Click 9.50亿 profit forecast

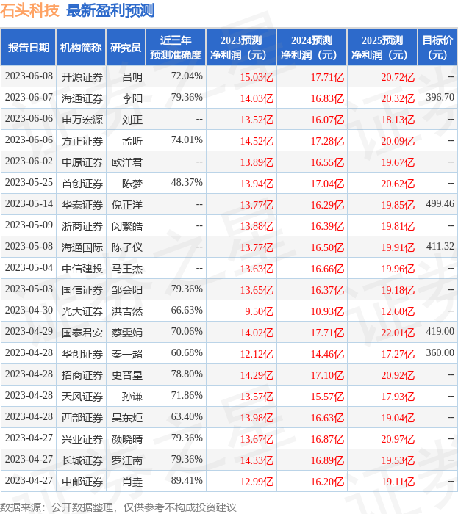click(x=260, y=312)
